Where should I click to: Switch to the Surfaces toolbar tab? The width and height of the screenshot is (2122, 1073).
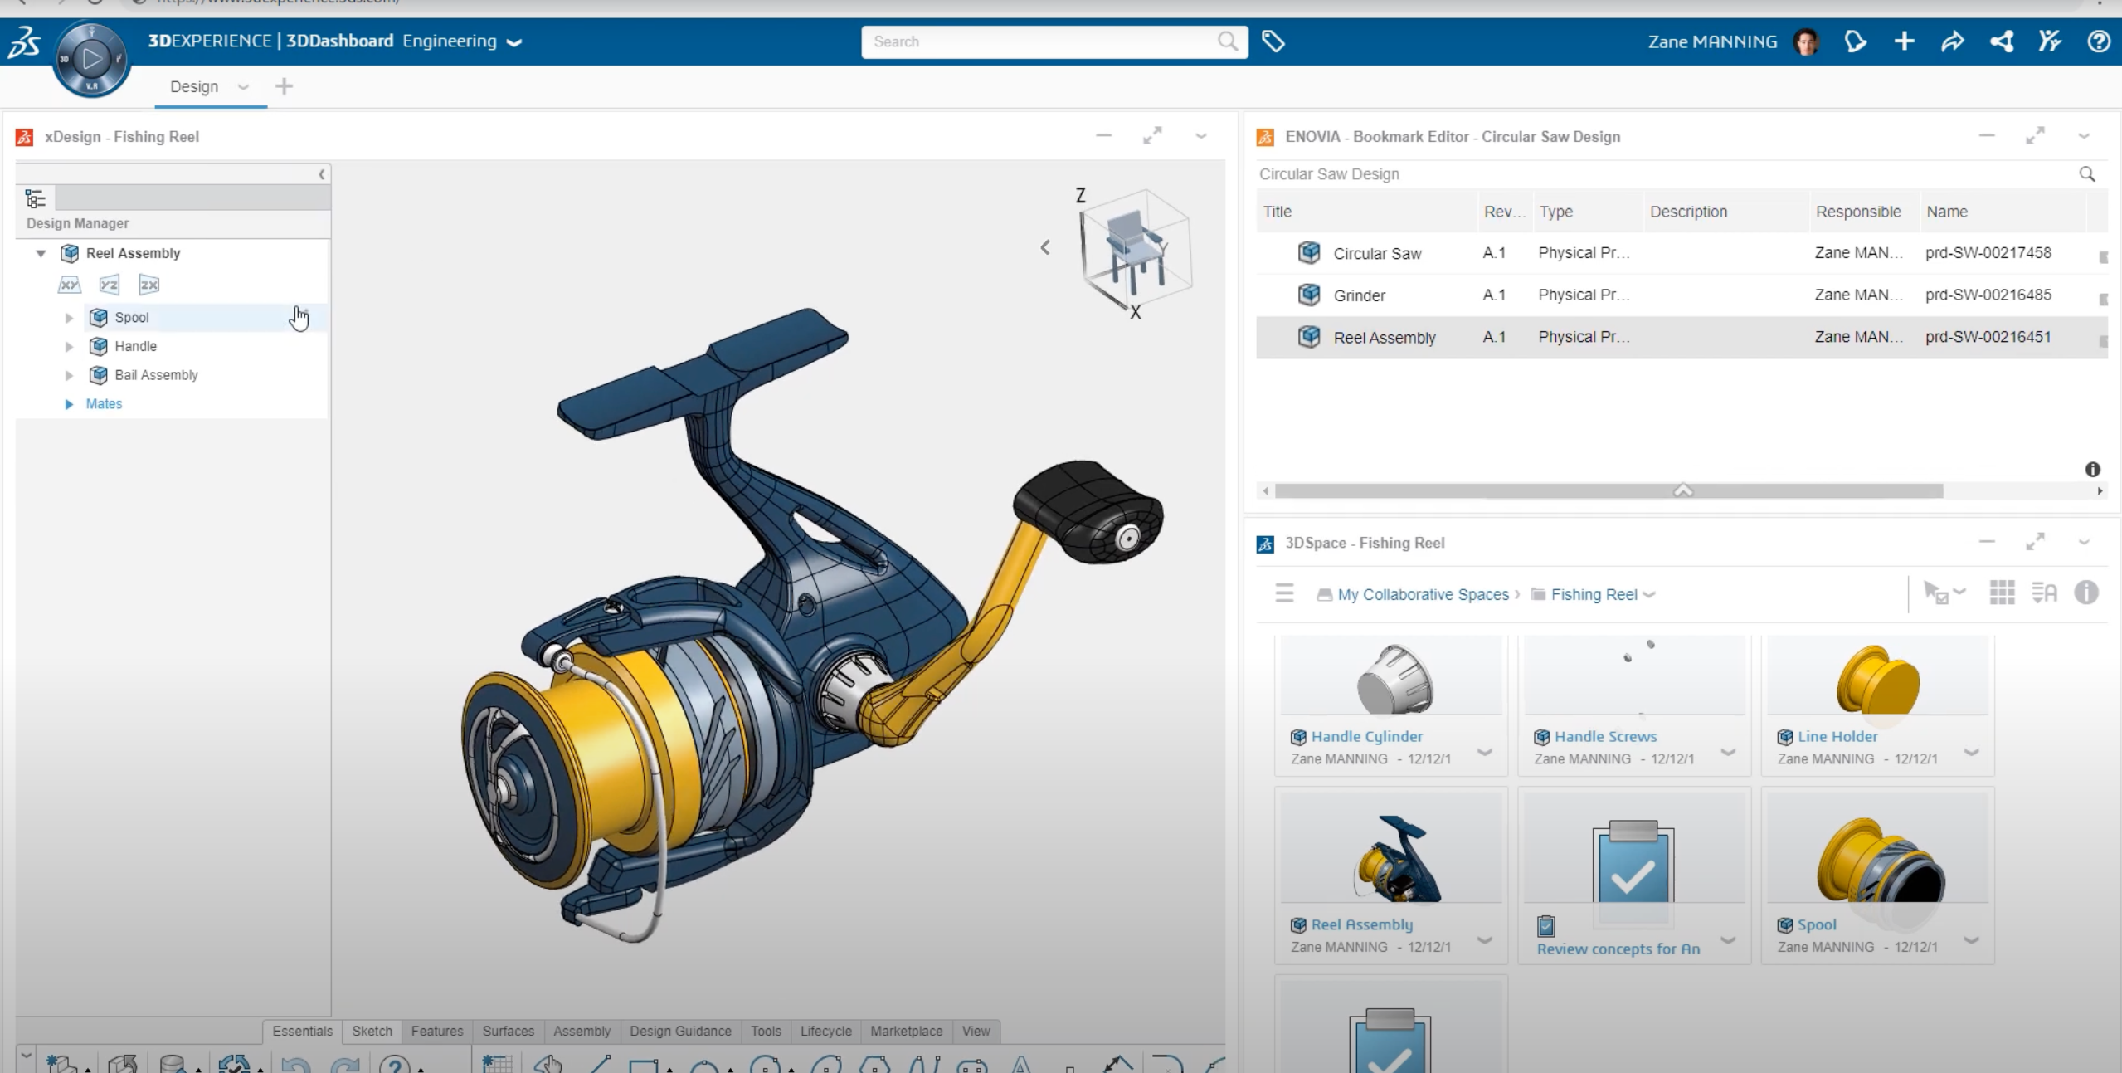tap(509, 1031)
